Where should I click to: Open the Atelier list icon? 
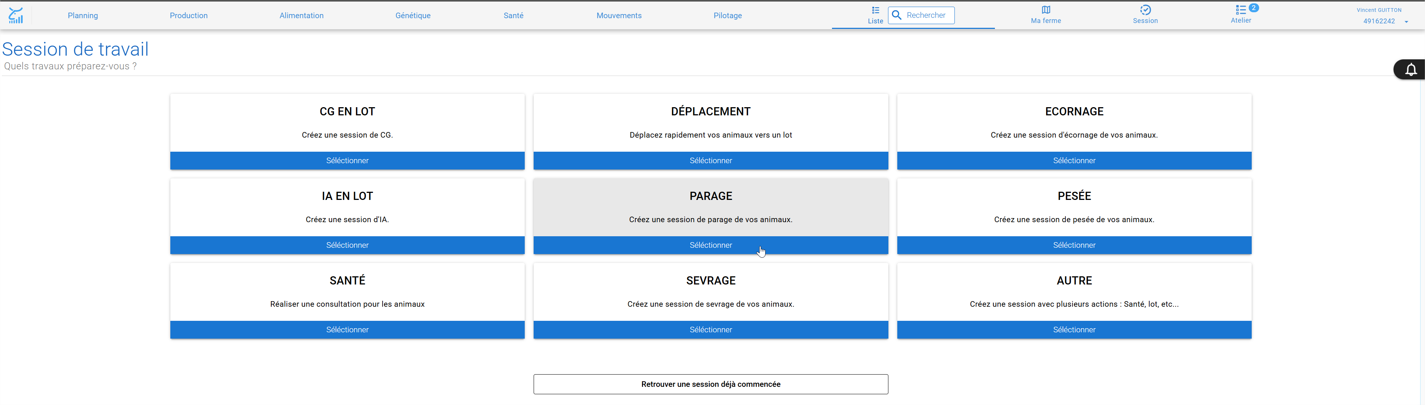point(1240,10)
